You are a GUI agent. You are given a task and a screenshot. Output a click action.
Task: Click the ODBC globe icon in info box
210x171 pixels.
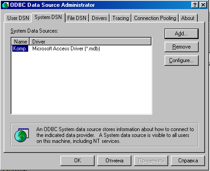pyautogui.click(x=22, y=135)
